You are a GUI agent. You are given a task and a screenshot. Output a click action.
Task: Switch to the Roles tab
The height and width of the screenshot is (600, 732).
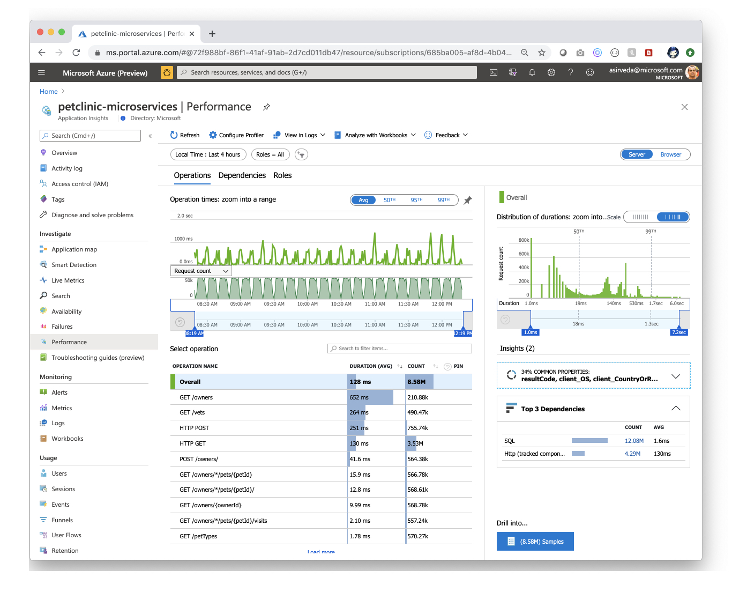(282, 175)
